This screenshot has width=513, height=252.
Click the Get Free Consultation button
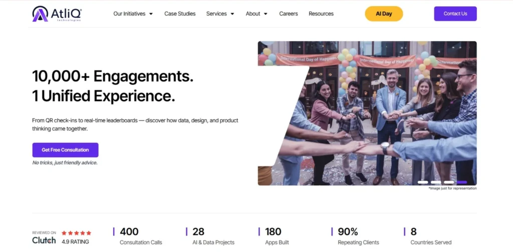pyautogui.click(x=65, y=150)
